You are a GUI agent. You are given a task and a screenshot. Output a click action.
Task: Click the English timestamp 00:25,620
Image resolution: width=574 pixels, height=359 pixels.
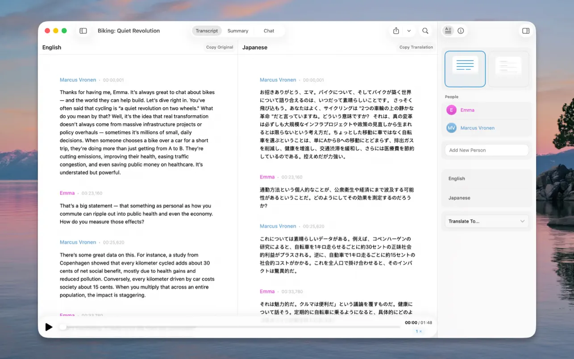point(113,242)
